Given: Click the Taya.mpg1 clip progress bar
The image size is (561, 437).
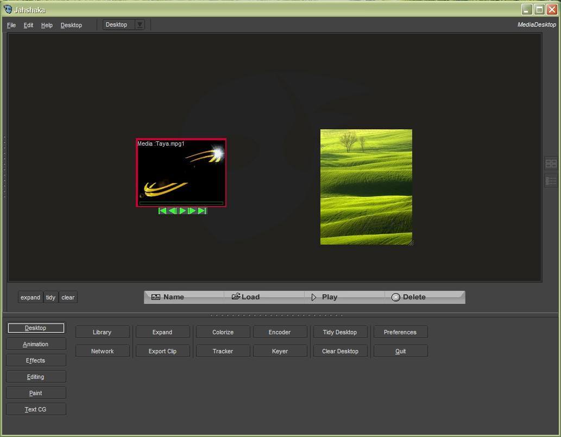Looking at the screenshot, I should 181,203.
